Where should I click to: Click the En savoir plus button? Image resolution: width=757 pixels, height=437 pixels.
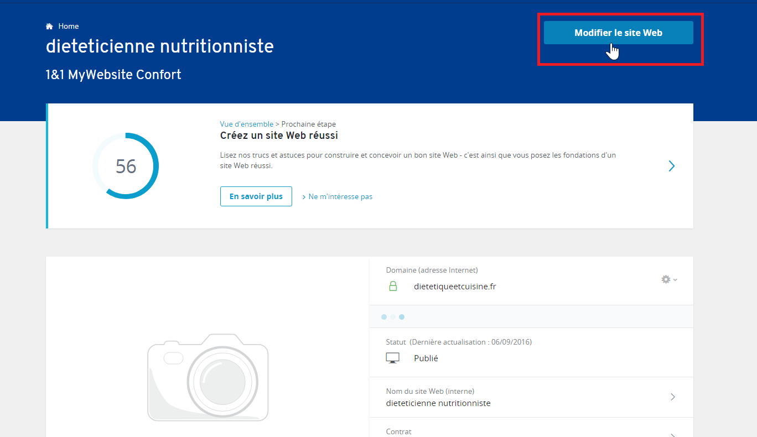coord(256,196)
